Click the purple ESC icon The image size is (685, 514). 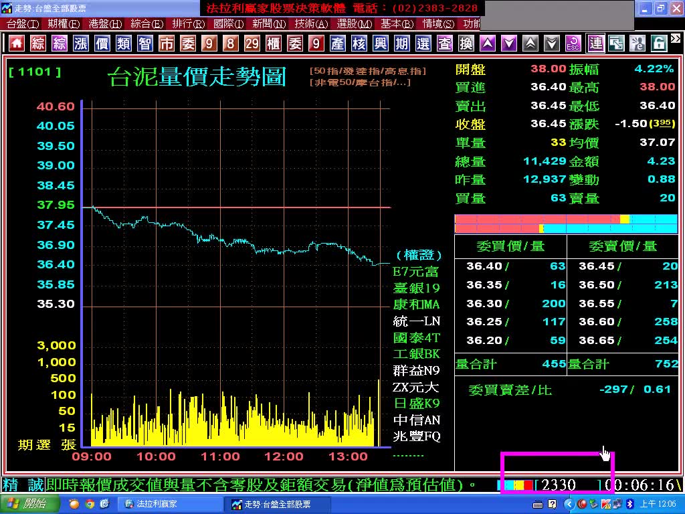[x=573, y=44]
